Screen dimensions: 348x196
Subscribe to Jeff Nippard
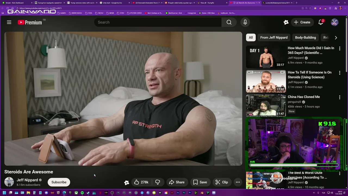tap(59, 182)
